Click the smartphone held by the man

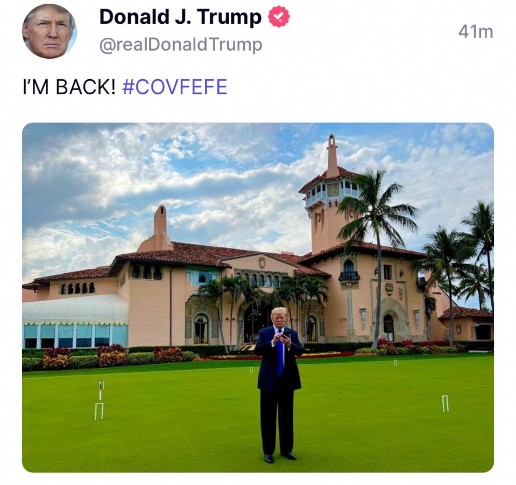click(x=286, y=335)
